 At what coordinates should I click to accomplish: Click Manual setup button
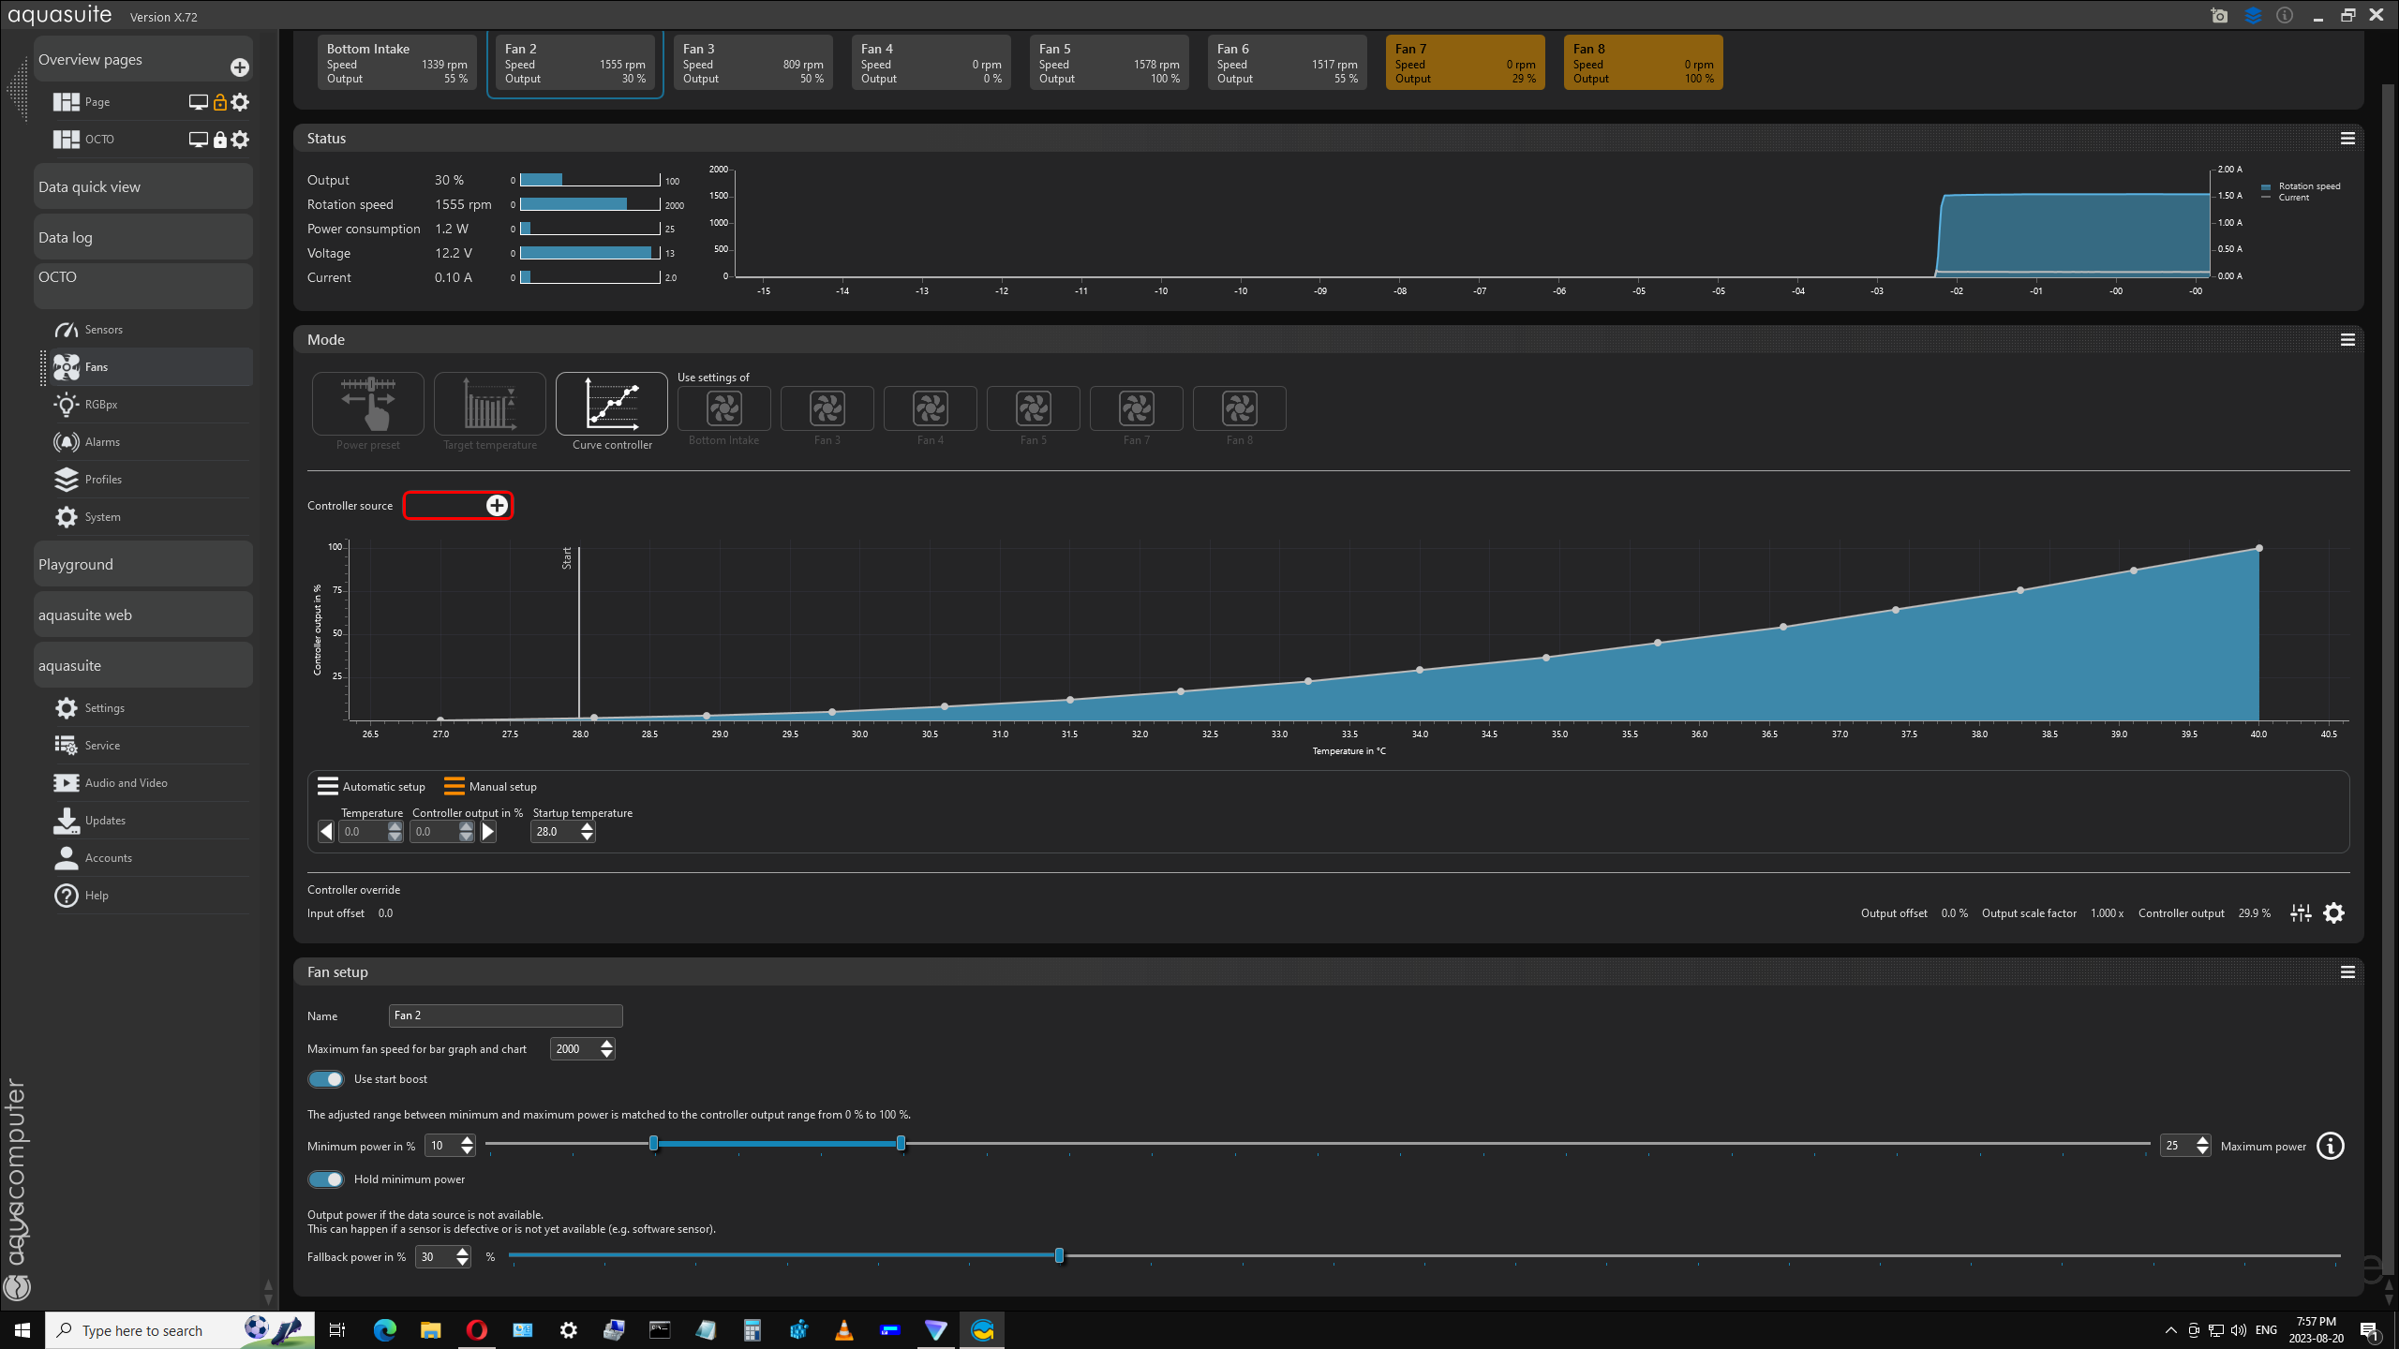click(x=491, y=787)
